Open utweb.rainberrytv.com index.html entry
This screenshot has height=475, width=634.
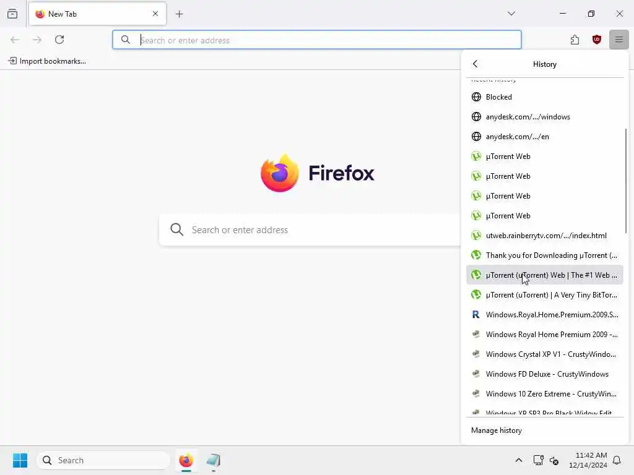pyautogui.click(x=544, y=236)
